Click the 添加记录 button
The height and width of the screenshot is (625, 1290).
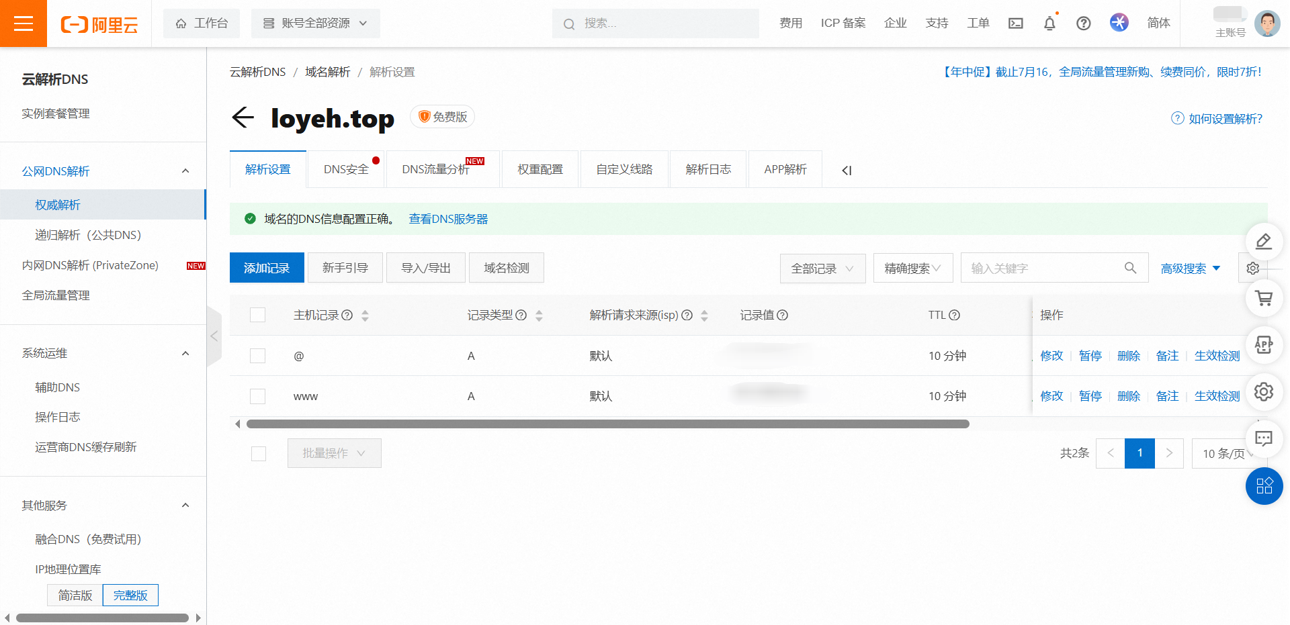tap(266, 267)
